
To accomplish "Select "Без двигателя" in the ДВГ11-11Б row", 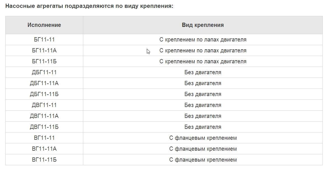I will click(203, 127).
